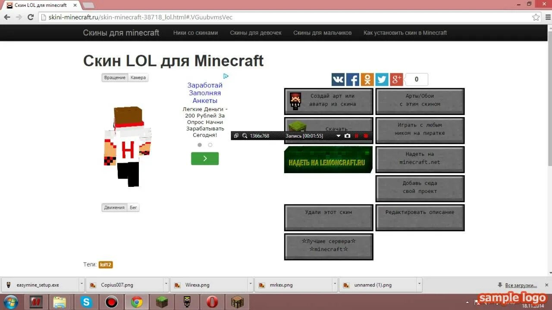Open the Windows Start menu

pos(10,302)
